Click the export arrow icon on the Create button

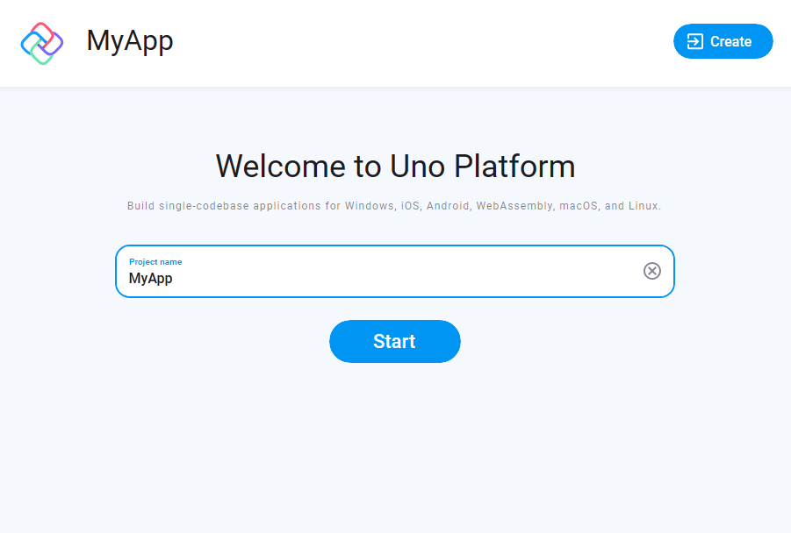[x=696, y=40]
